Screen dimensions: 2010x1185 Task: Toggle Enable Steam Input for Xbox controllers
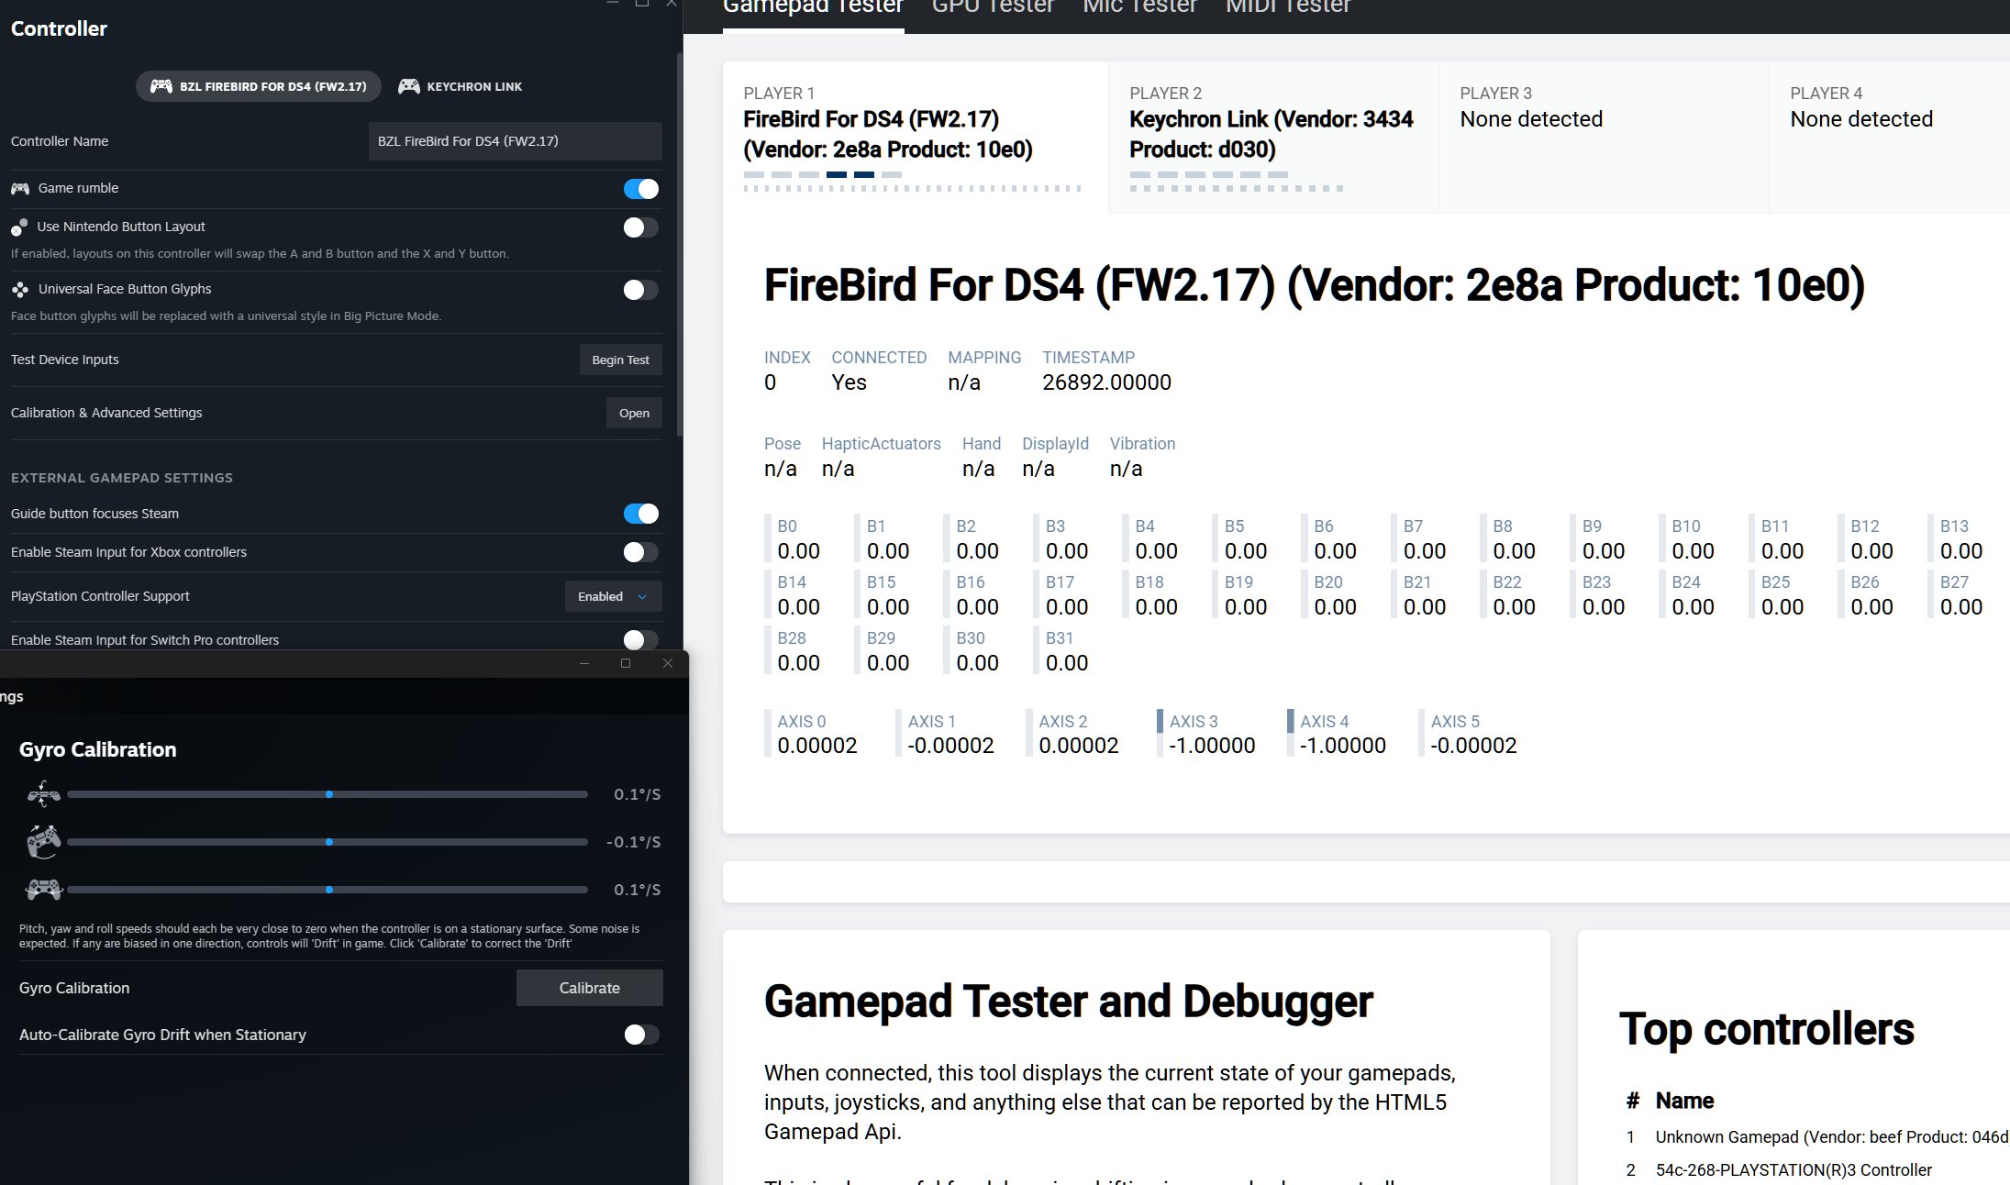tap(640, 552)
